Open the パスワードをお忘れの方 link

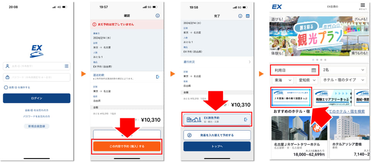click(36, 116)
